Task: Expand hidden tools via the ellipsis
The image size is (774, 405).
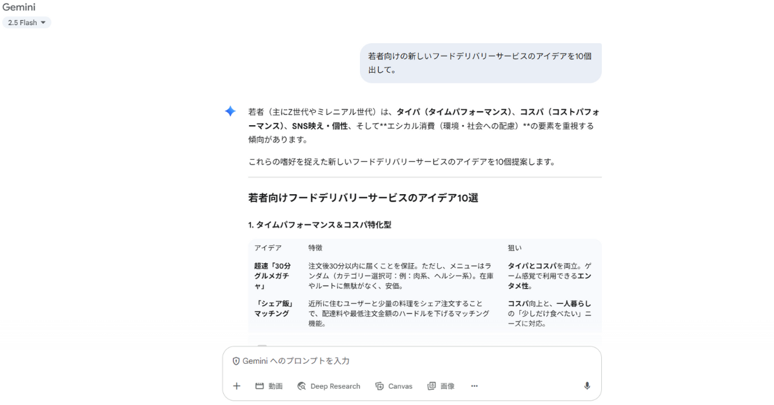Action: click(x=474, y=386)
